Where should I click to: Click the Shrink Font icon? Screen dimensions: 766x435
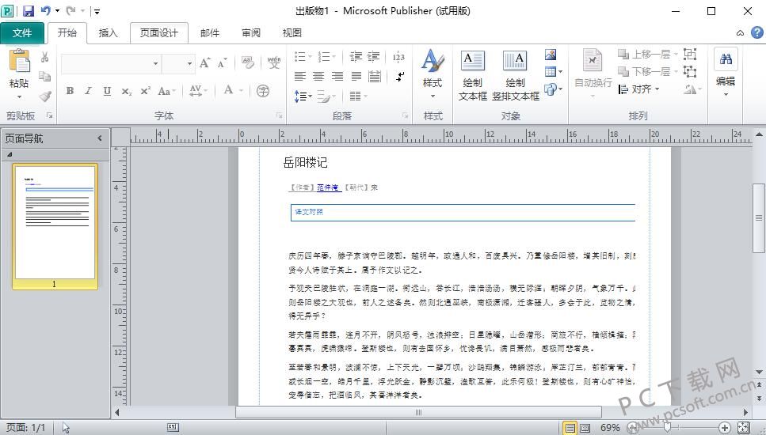point(223,63)
